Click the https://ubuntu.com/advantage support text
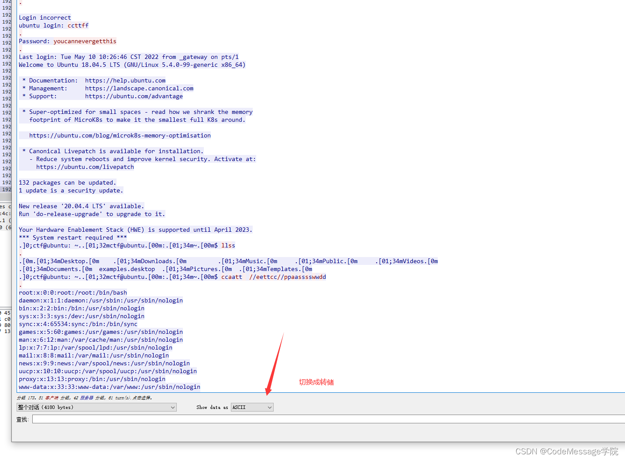 tap(134, 96)
